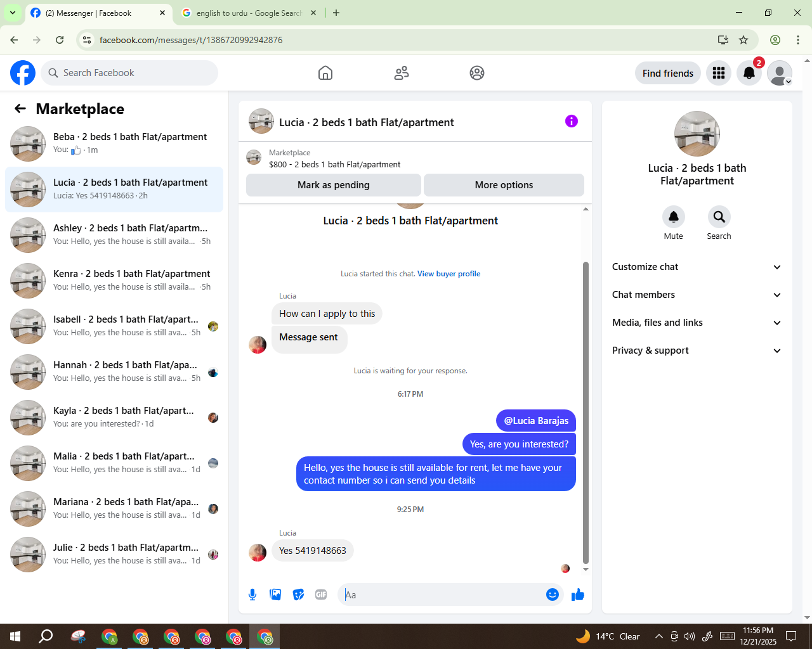Expand Media, files and links section
The height and width of the screenshot is (649, 812).
click(x=697, y=323)
